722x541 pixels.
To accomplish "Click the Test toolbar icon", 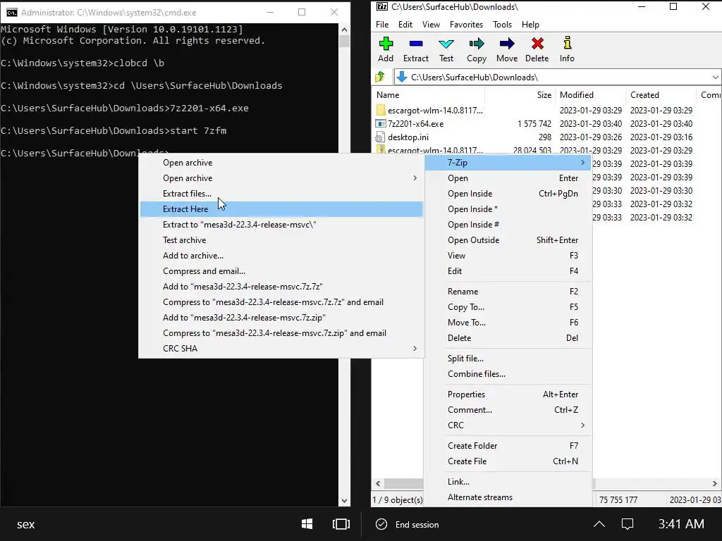I will tap(446, 44).
